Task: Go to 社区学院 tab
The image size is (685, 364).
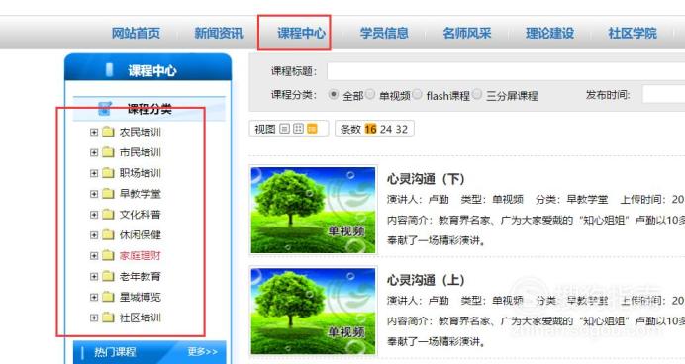Action: [x=633, y=34]
